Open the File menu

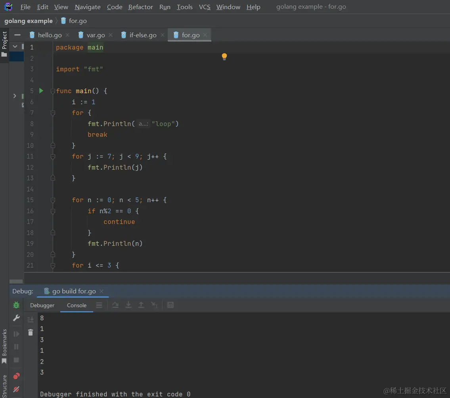(25, 7)
